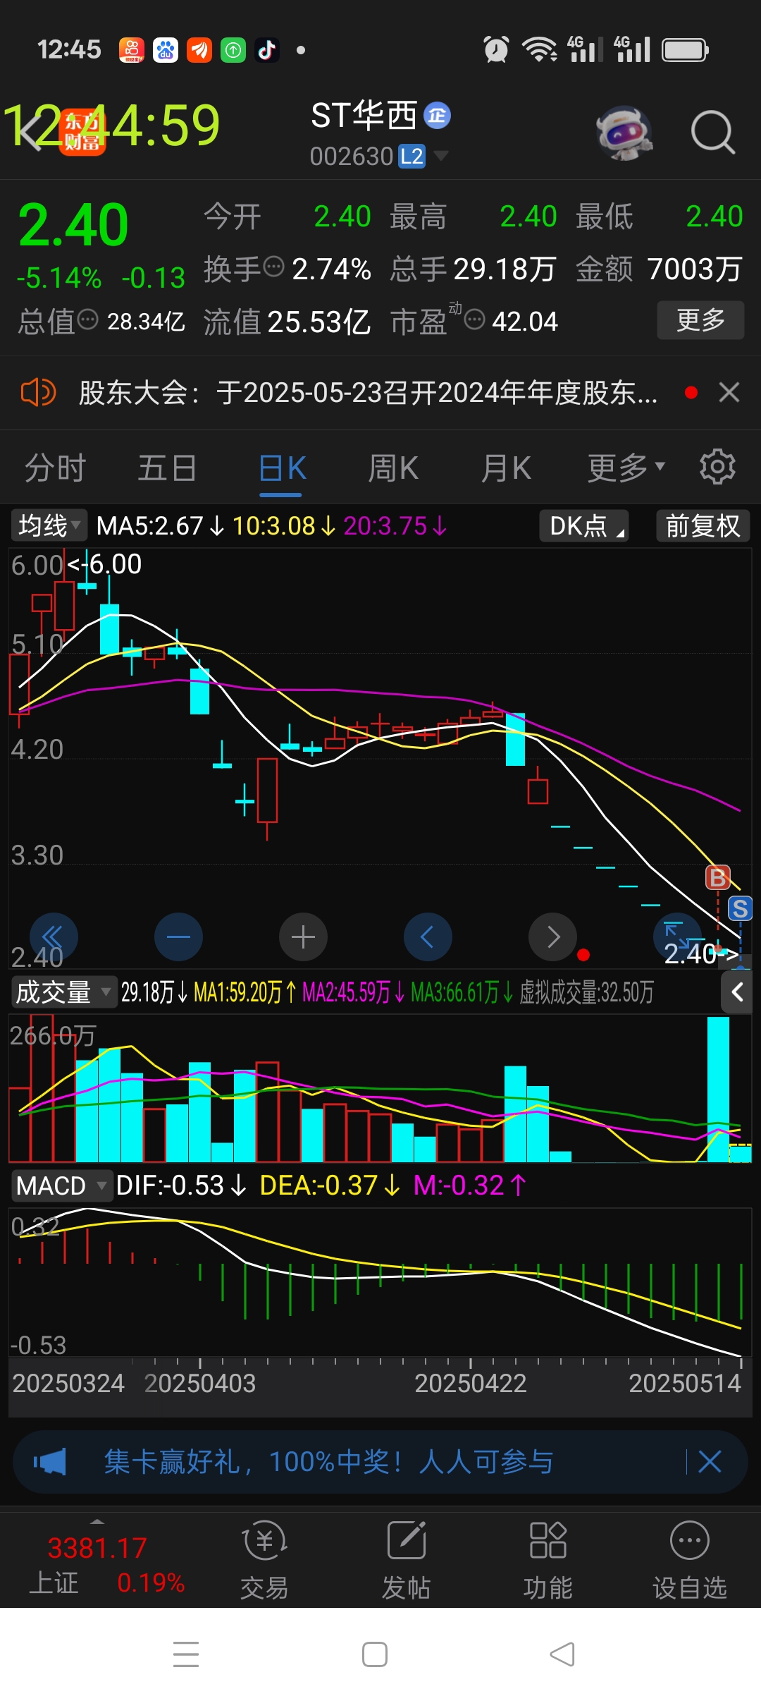Open the chart settings gear
This screenshot has height=1701, width=761.
pyautogui.click(x=717, y=467)
